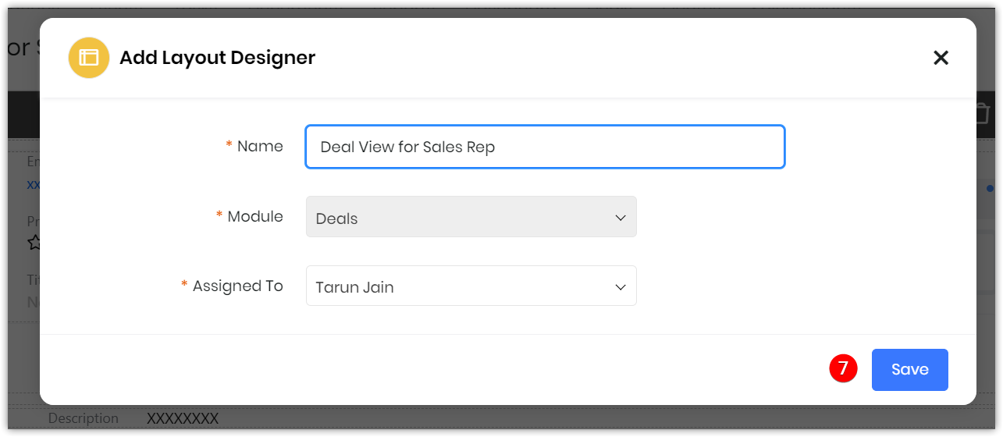Close the Add Layout Designer dialog
The width and height of the screenshot is (1003, 437).
[x=941, y=58]
